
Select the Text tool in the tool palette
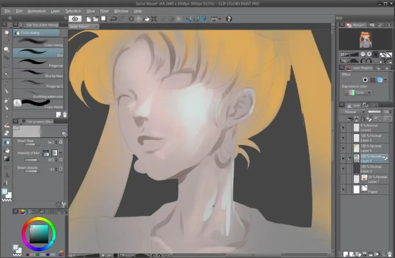point(6,176)
